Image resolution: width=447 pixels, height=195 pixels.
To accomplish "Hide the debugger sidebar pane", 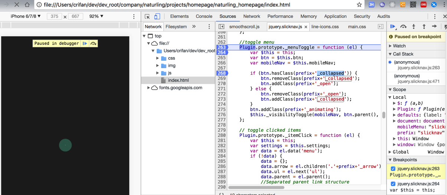I will tap(381, 27).
